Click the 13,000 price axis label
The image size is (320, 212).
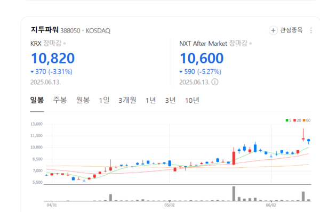pos(36,124)
